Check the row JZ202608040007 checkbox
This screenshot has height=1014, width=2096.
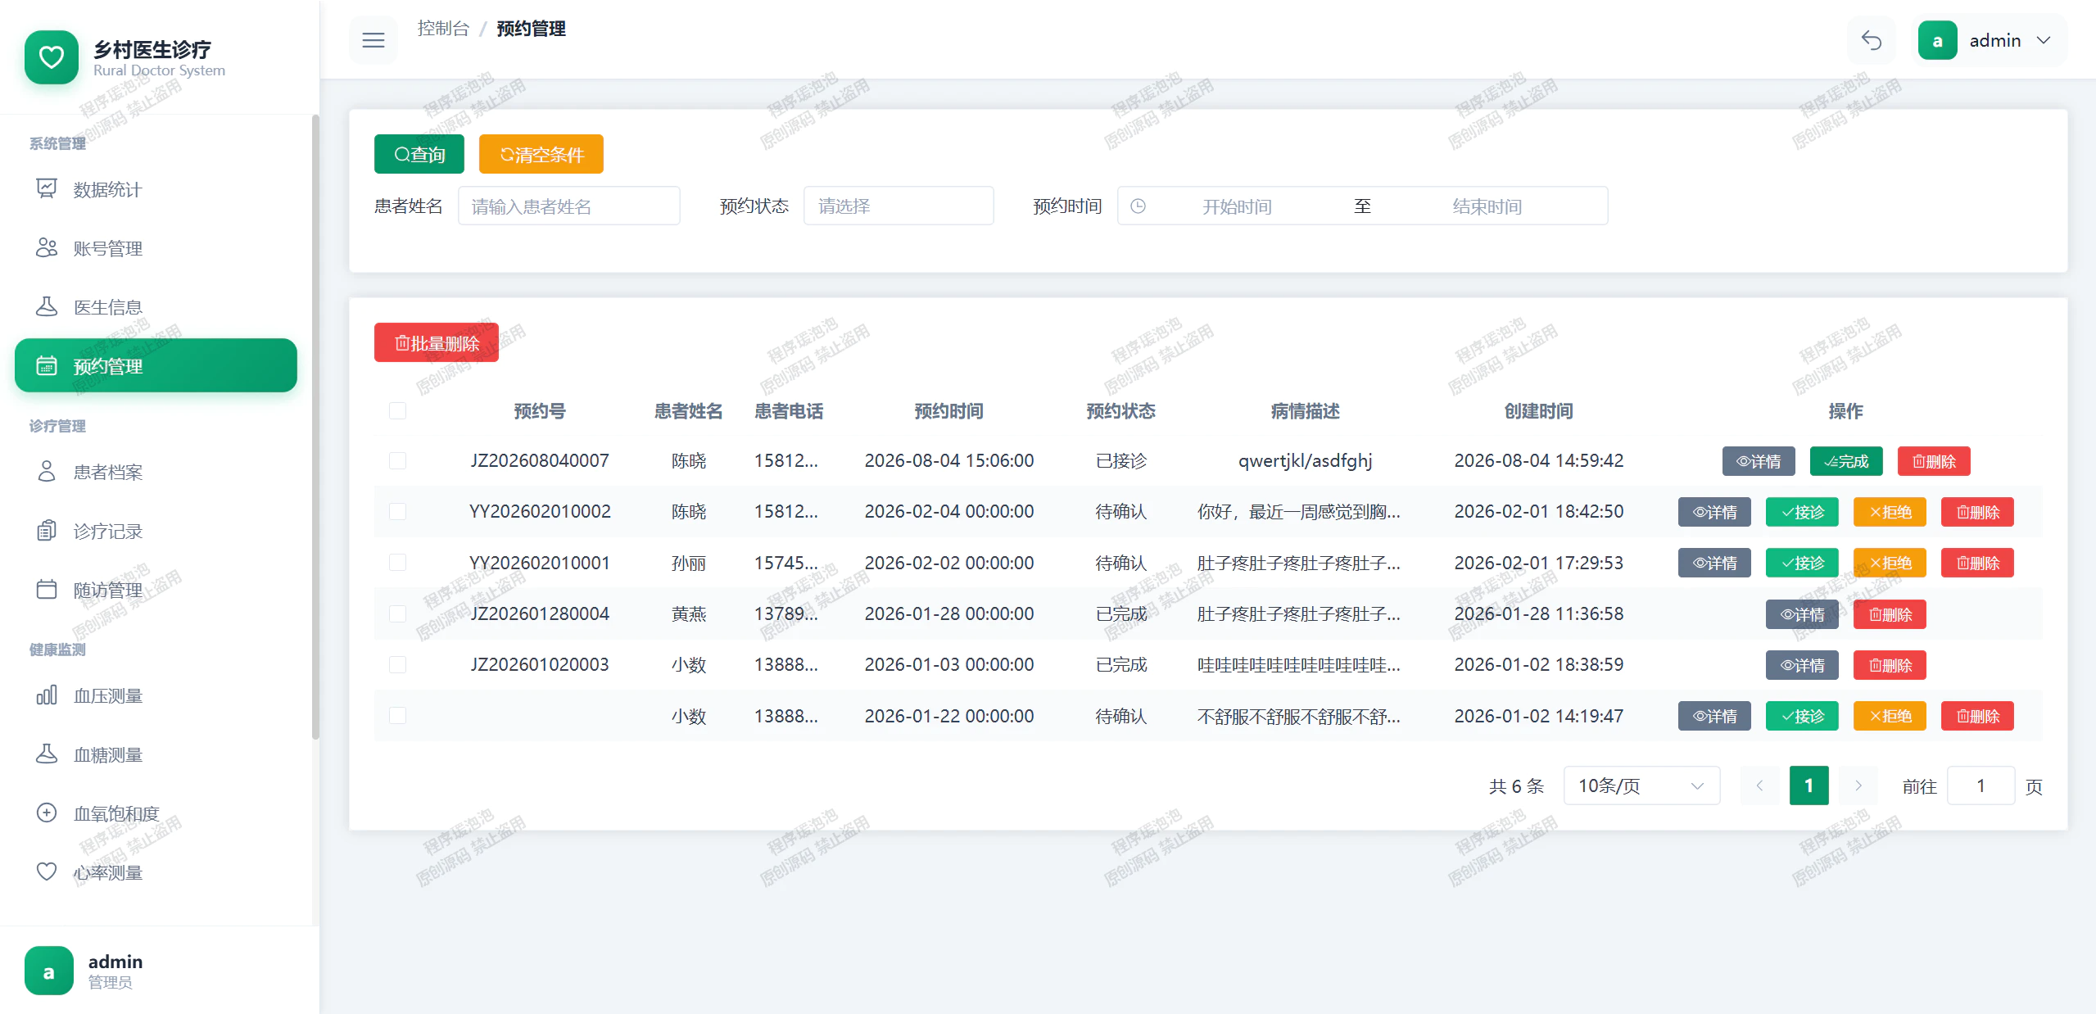[397, 460]
